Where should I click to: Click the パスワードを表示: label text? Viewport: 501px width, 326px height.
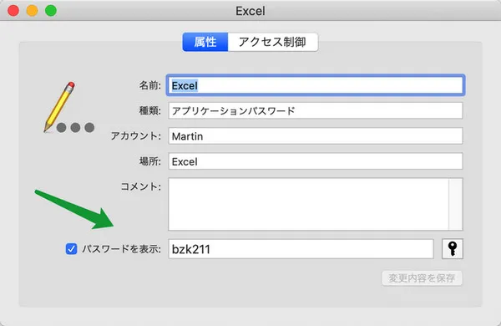pyautogui.click(x=121, y=248)
